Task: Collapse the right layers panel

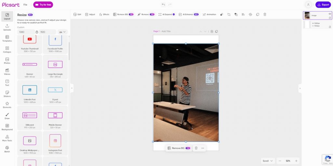Action: coord(300,88)
